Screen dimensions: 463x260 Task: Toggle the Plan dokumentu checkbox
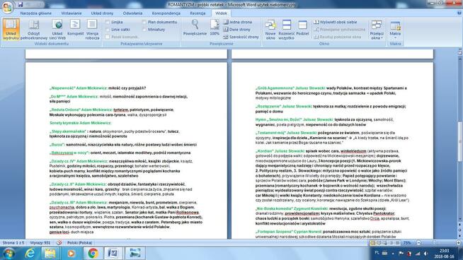point(144,22)
